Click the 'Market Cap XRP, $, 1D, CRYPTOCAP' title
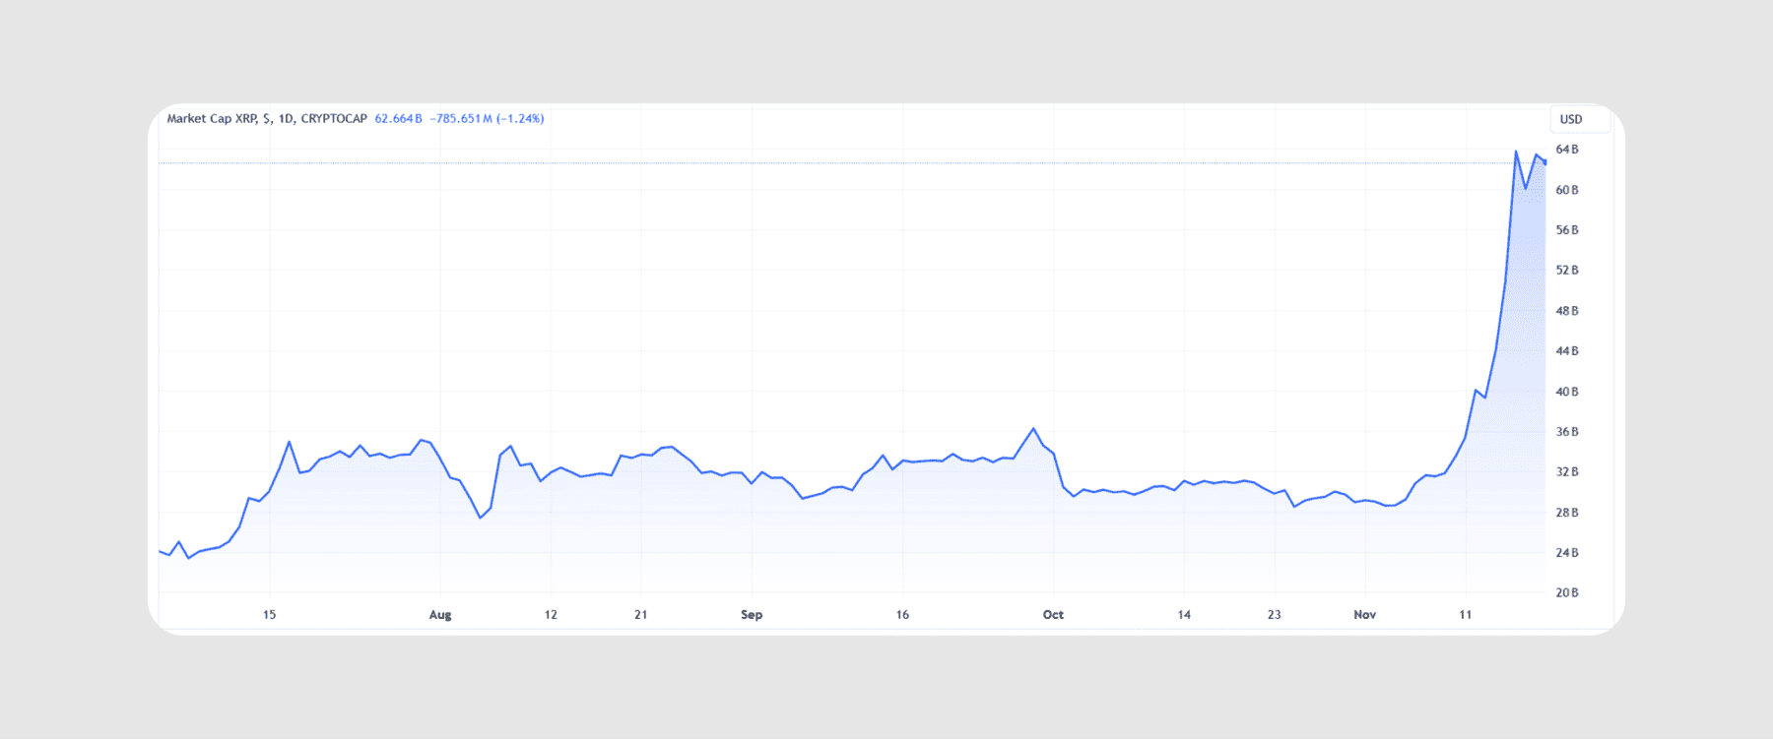The image size is (1773, 739). 267,118
